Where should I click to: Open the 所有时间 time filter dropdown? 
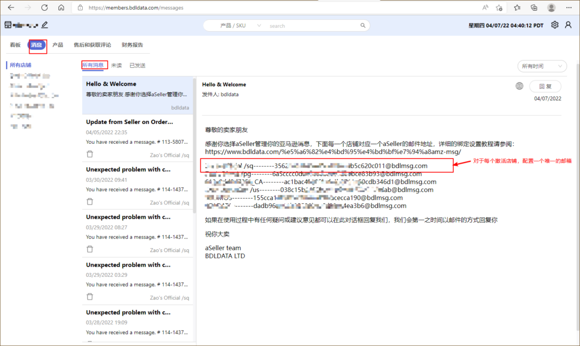(x=542, y=66)
